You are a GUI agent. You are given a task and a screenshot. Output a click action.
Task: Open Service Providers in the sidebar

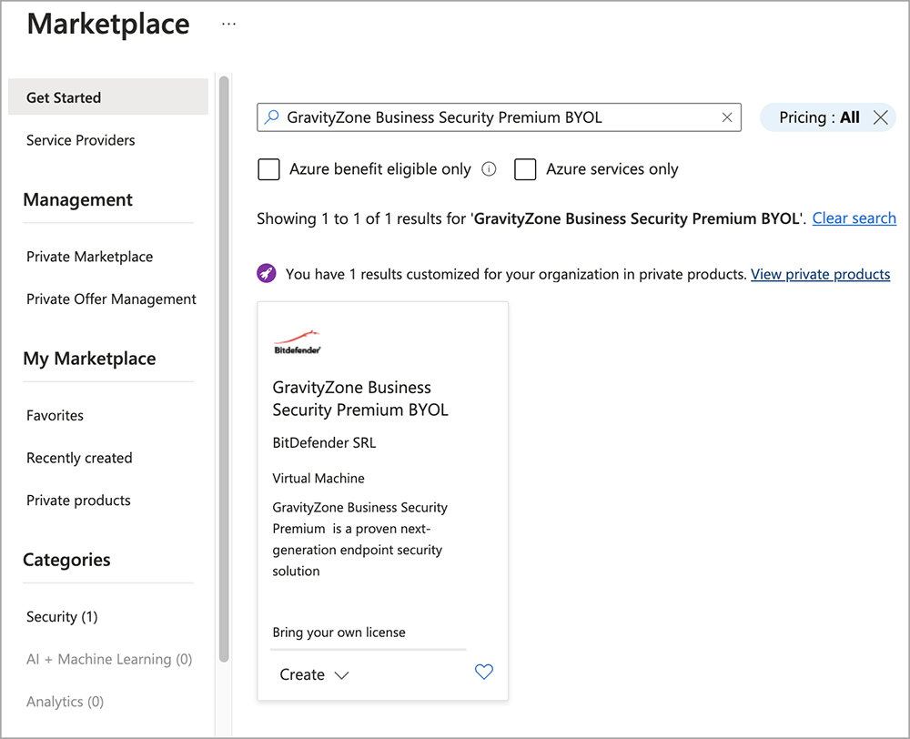point(80,140)
